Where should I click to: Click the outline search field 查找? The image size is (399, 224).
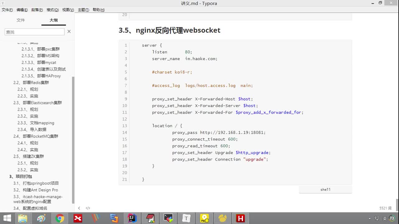tap(35, 32)
